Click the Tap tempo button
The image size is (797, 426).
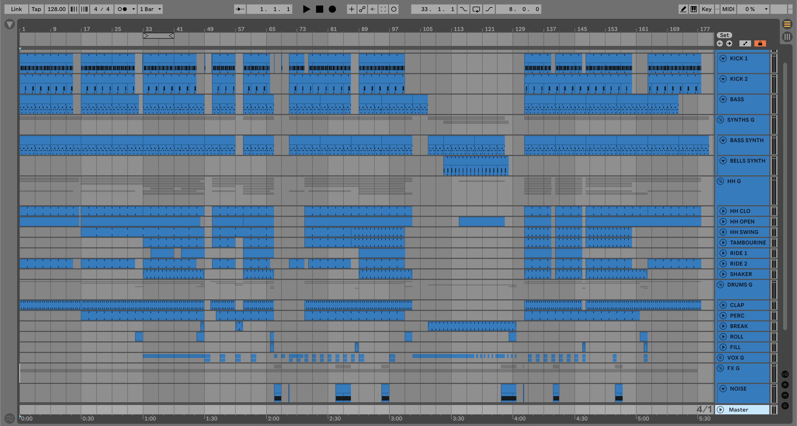pos(36,9)
